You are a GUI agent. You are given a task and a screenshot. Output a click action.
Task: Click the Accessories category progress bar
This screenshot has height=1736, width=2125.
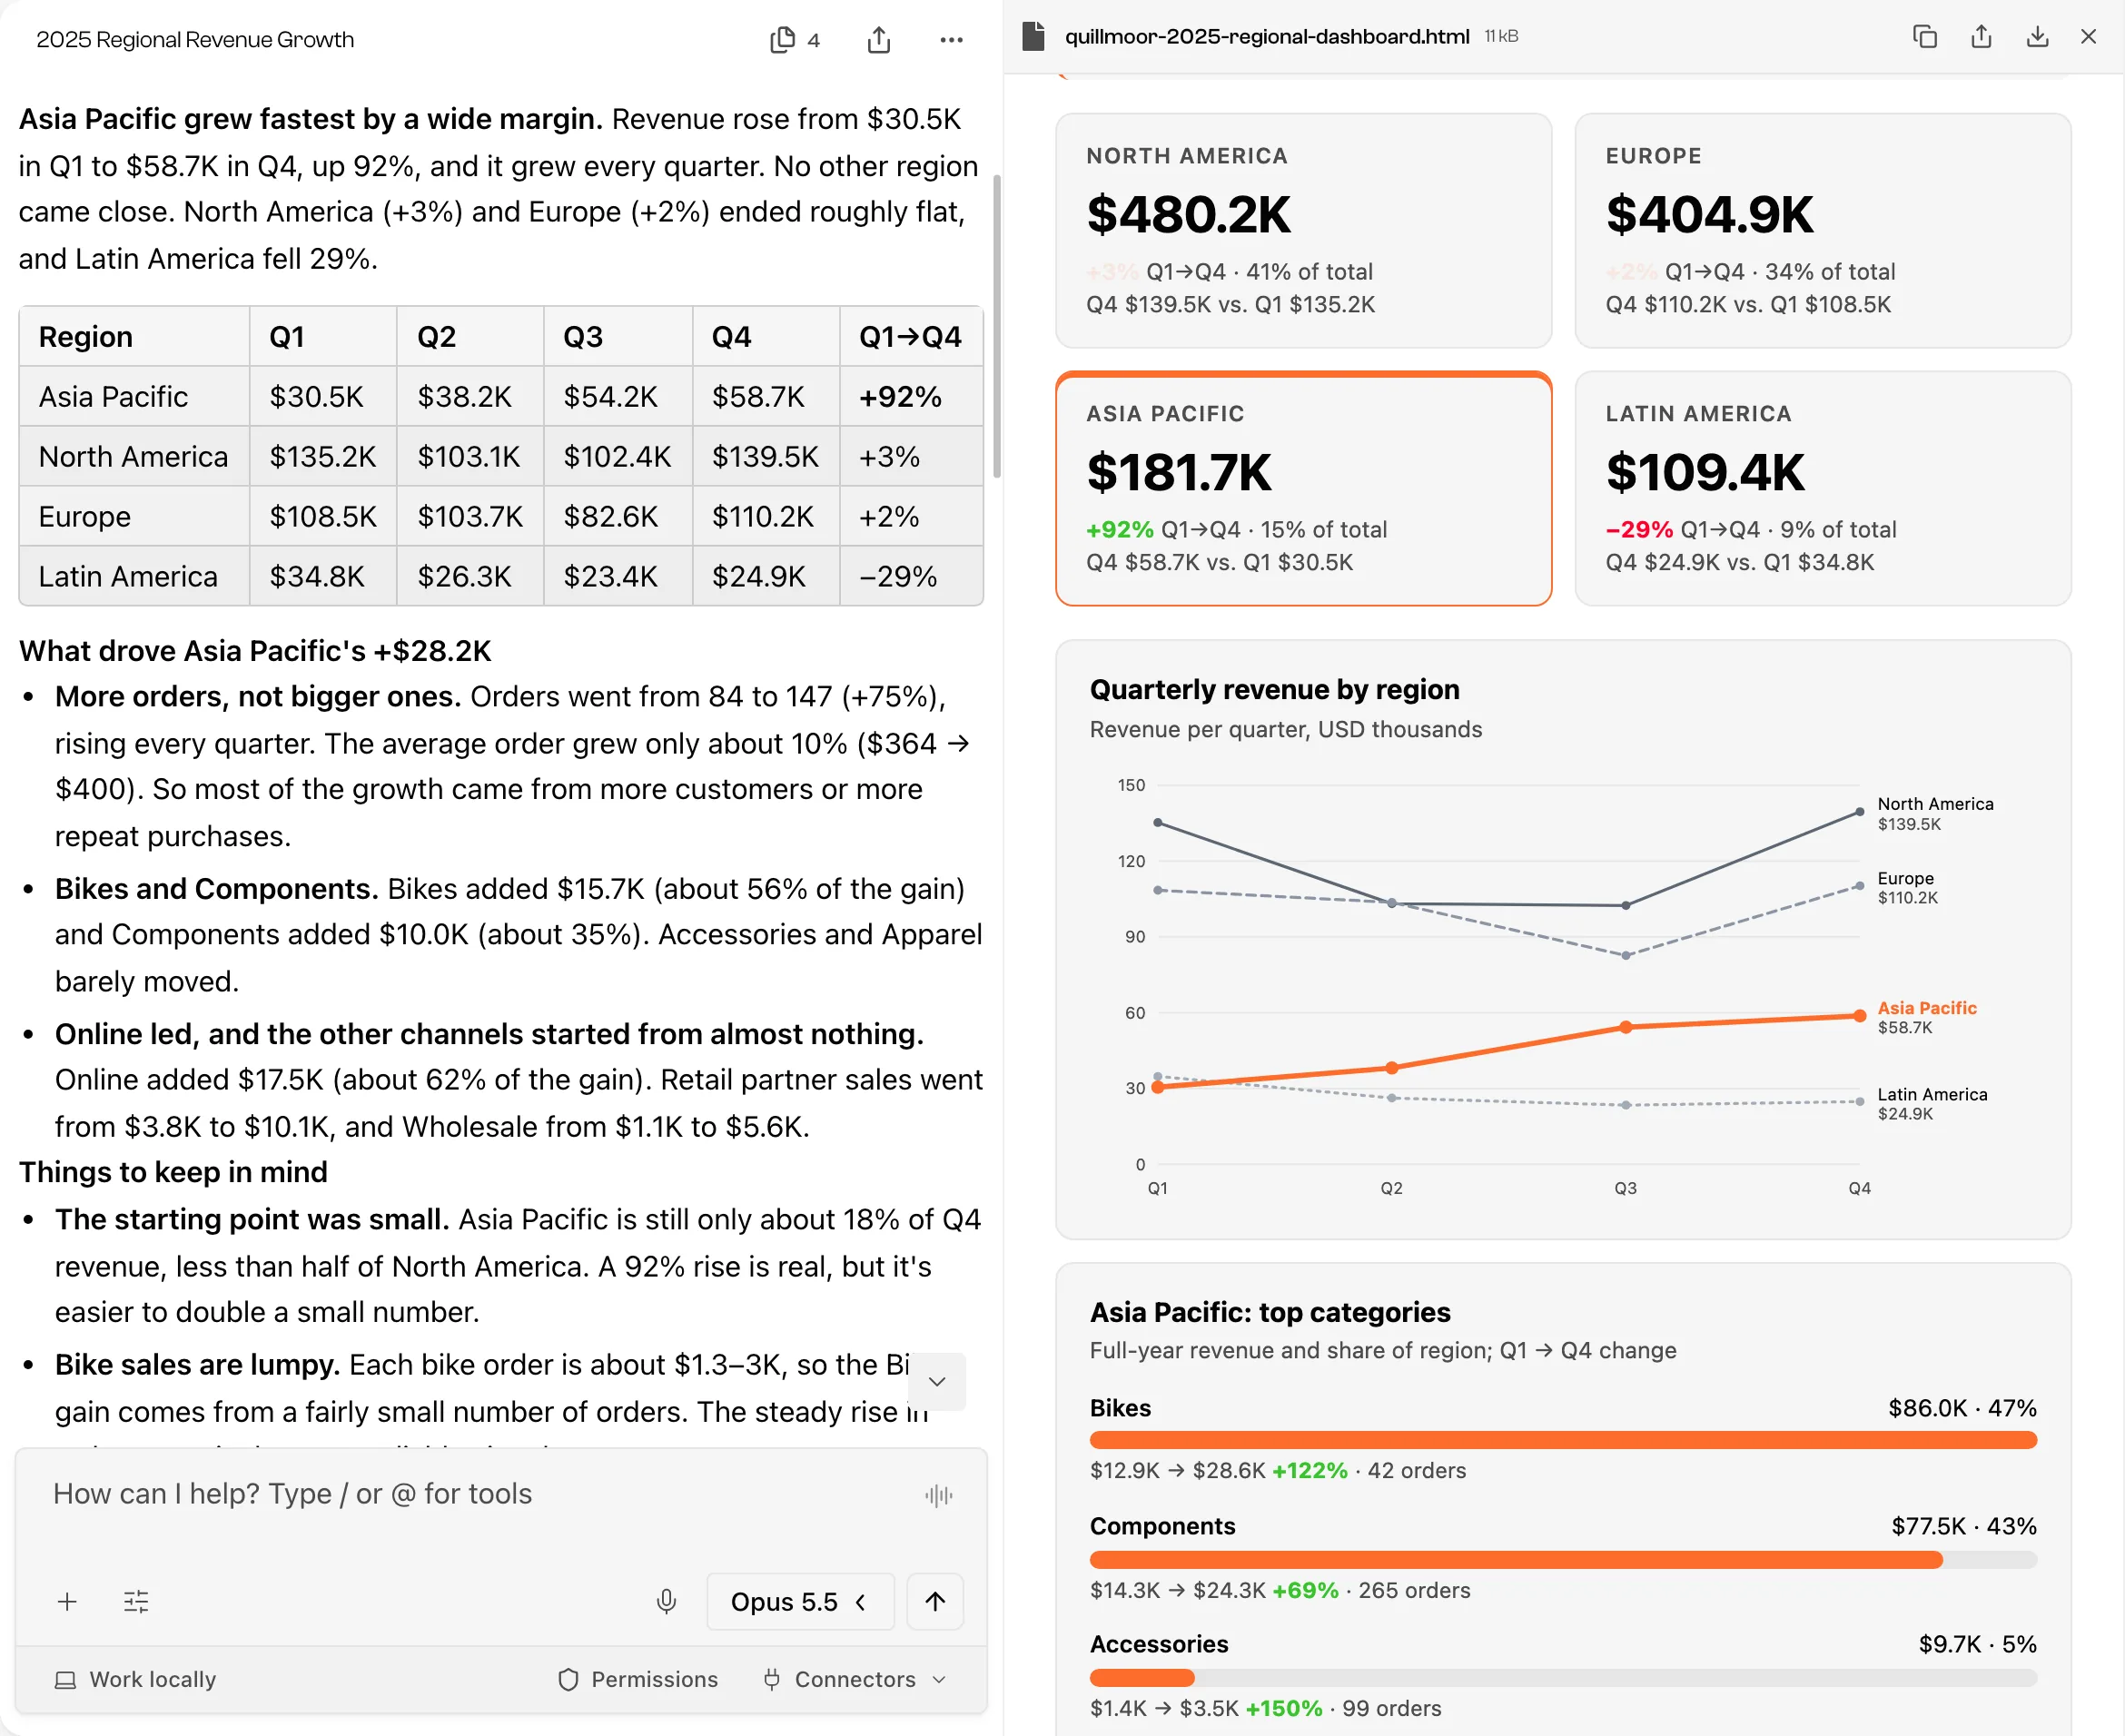click(1562, 1678)
